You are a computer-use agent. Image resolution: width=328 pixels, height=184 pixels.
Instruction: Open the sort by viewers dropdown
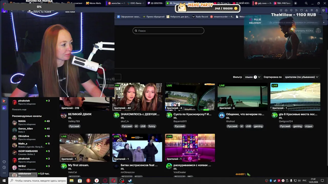[x=302, y=77]
